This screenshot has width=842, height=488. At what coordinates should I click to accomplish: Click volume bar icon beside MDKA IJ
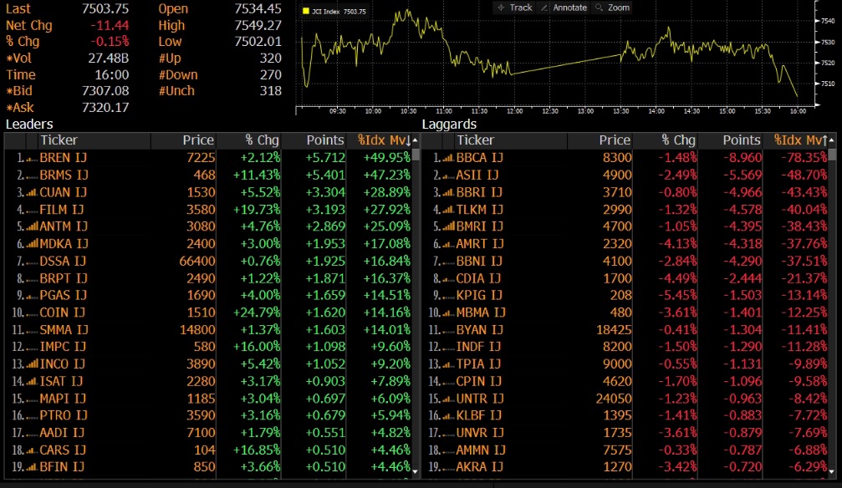click(32, 244)
